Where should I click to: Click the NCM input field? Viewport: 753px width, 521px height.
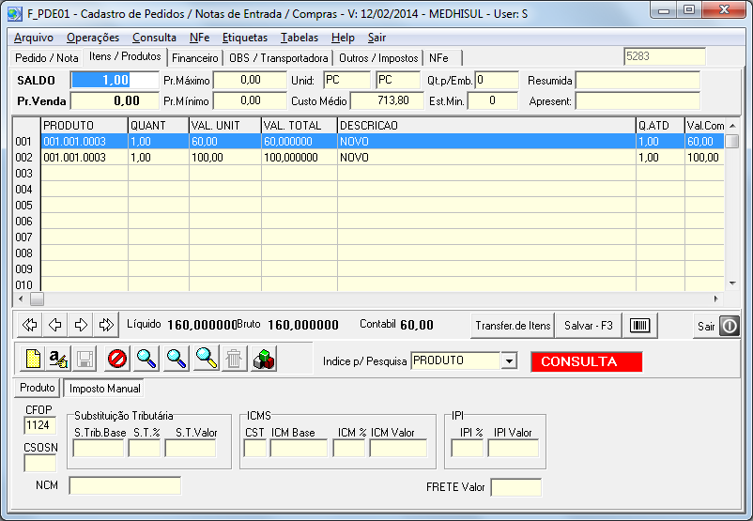tap(125, 485)
